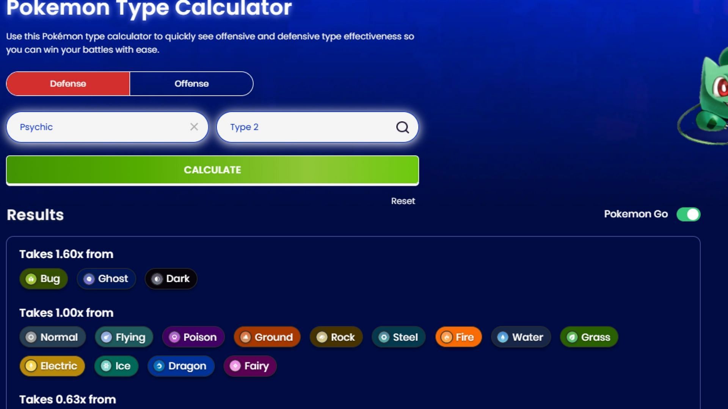Click the Reset link
728x409 pixels.
pos(403,201)
